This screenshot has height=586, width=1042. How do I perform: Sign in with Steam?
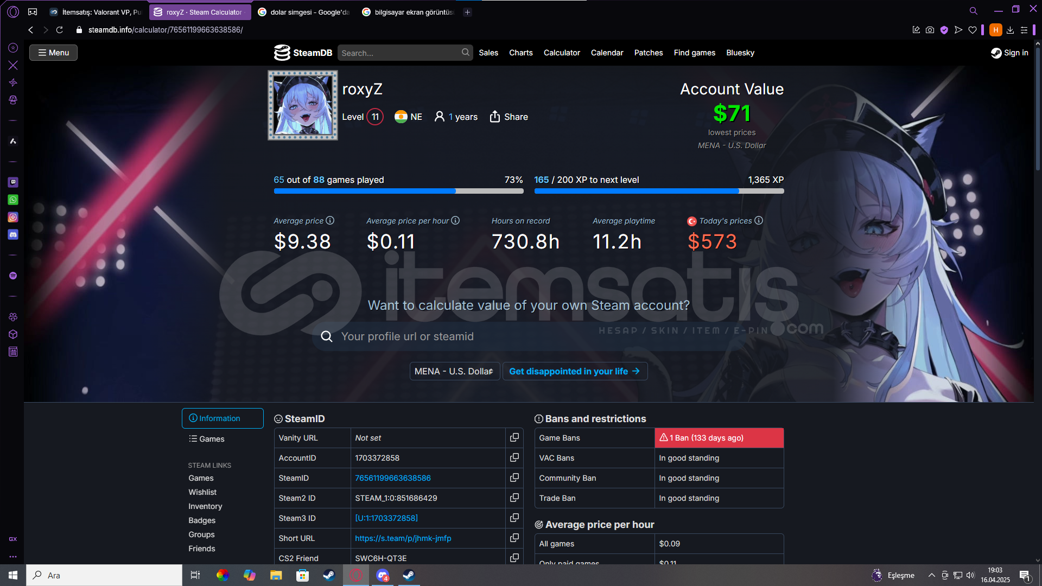click(x=1009, y=53)
